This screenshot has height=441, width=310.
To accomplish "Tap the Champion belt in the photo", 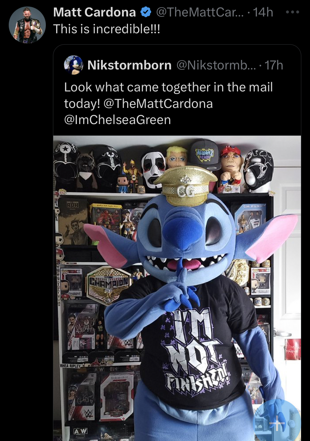I will tap(108, 285).
